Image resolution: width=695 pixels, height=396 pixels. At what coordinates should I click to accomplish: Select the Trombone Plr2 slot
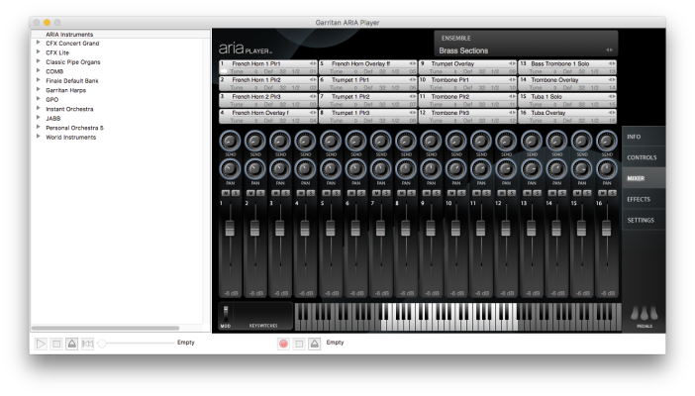(467, 100)
